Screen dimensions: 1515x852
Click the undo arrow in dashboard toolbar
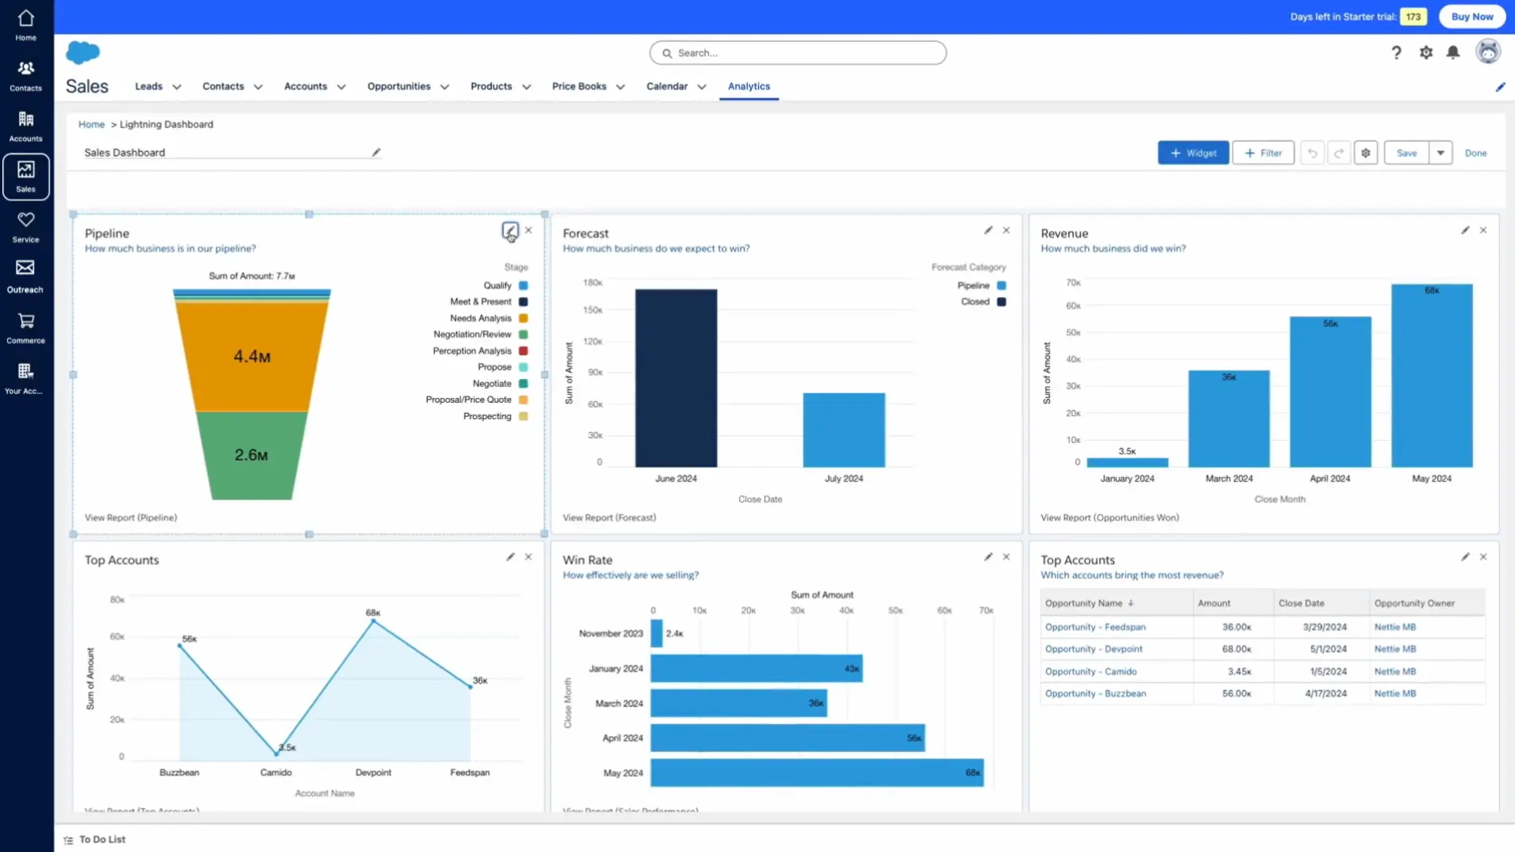click(1312, 153)
